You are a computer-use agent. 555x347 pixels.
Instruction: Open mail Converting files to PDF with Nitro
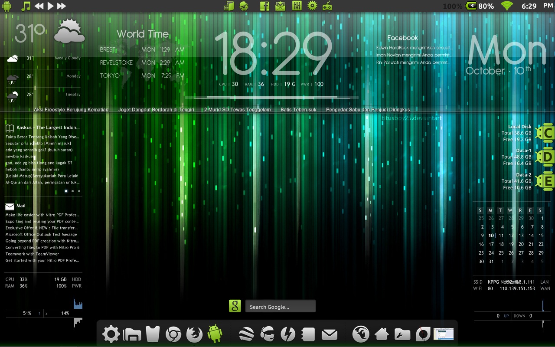coord(42,247)
